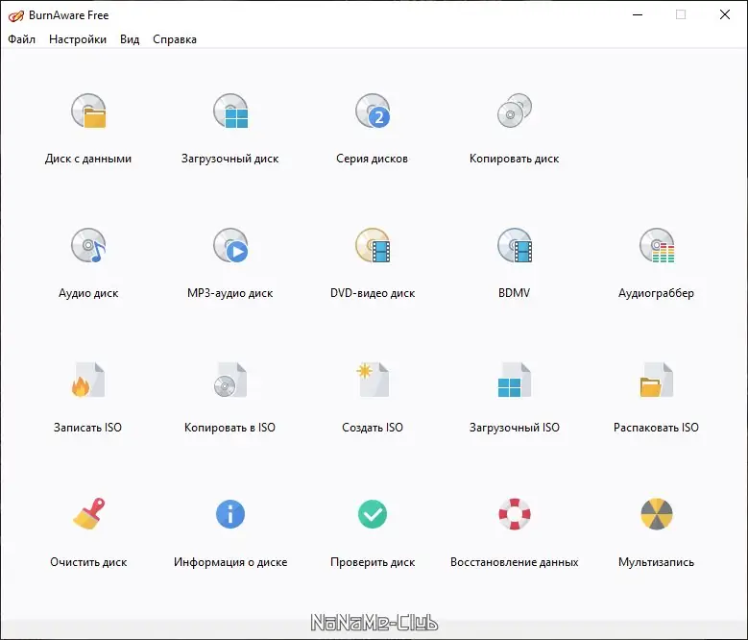This screenshot has width=748, height=640.
Task: Open the DVD-видео диск film icon
Action: click(x=373, y=245)
